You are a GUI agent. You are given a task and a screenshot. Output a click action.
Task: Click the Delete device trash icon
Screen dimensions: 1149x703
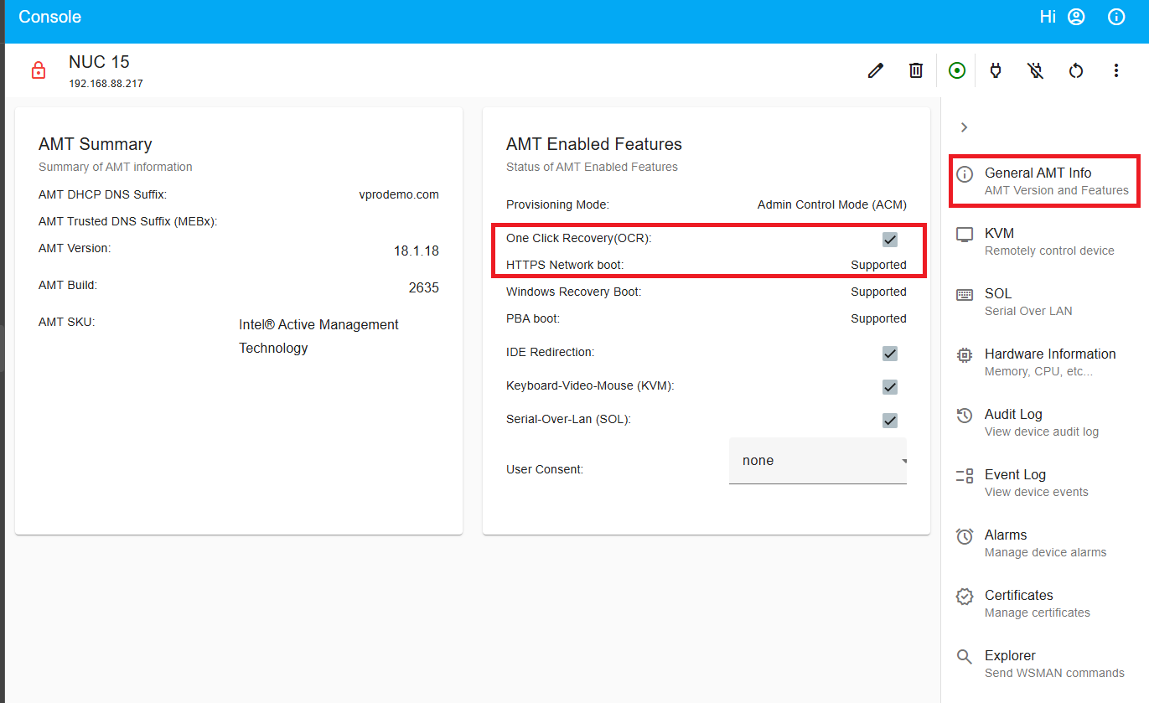tap(915, 70)
